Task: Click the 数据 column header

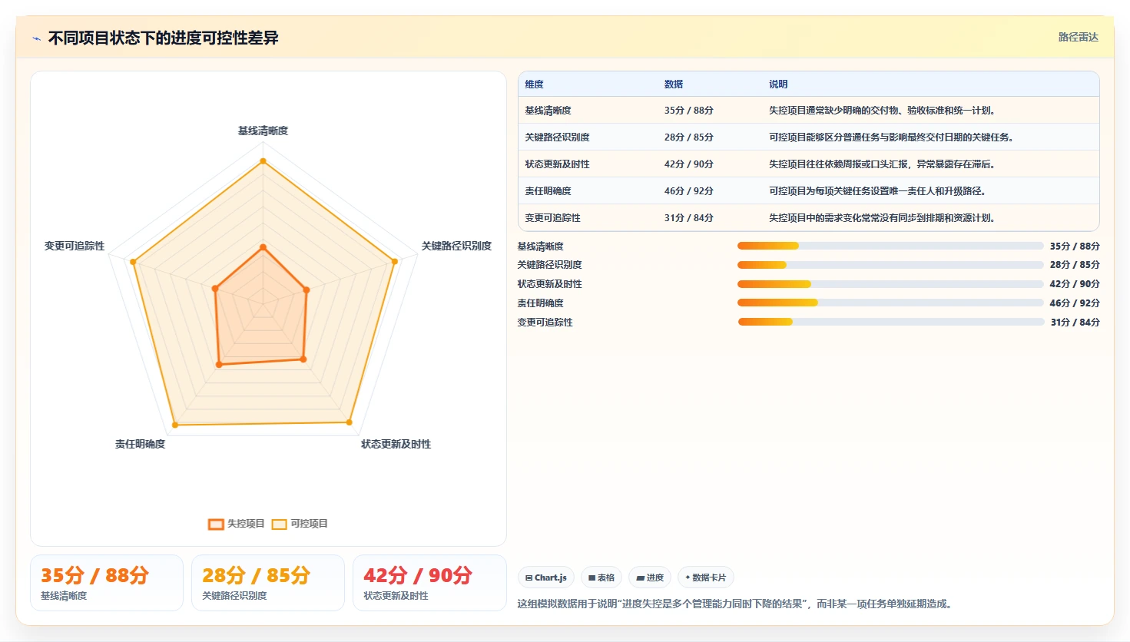Action: (x=674, y=84)
